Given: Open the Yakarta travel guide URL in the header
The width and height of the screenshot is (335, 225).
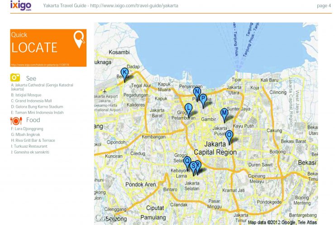Looking at the screenshot, I should coord(134,5).
